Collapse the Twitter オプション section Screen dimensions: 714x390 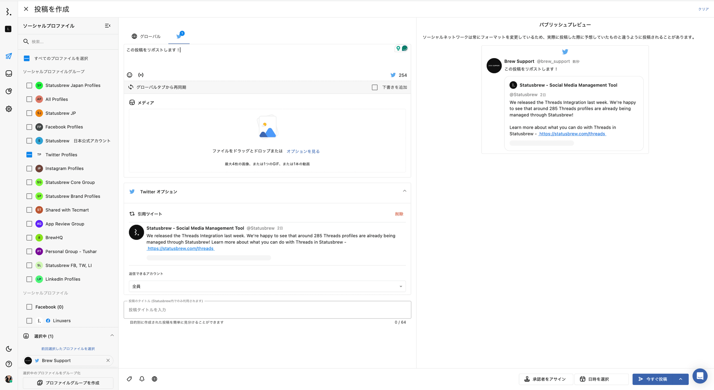pos(404,191)
